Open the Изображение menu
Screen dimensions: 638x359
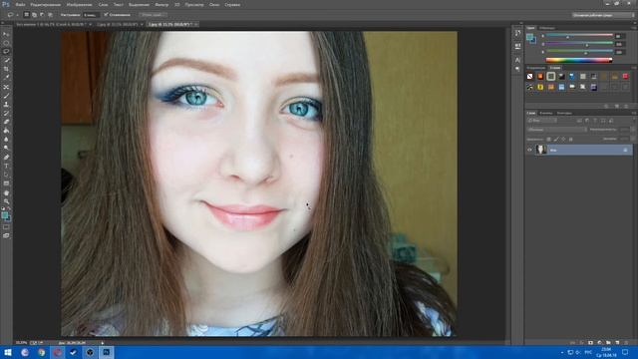tap(79, 4)
